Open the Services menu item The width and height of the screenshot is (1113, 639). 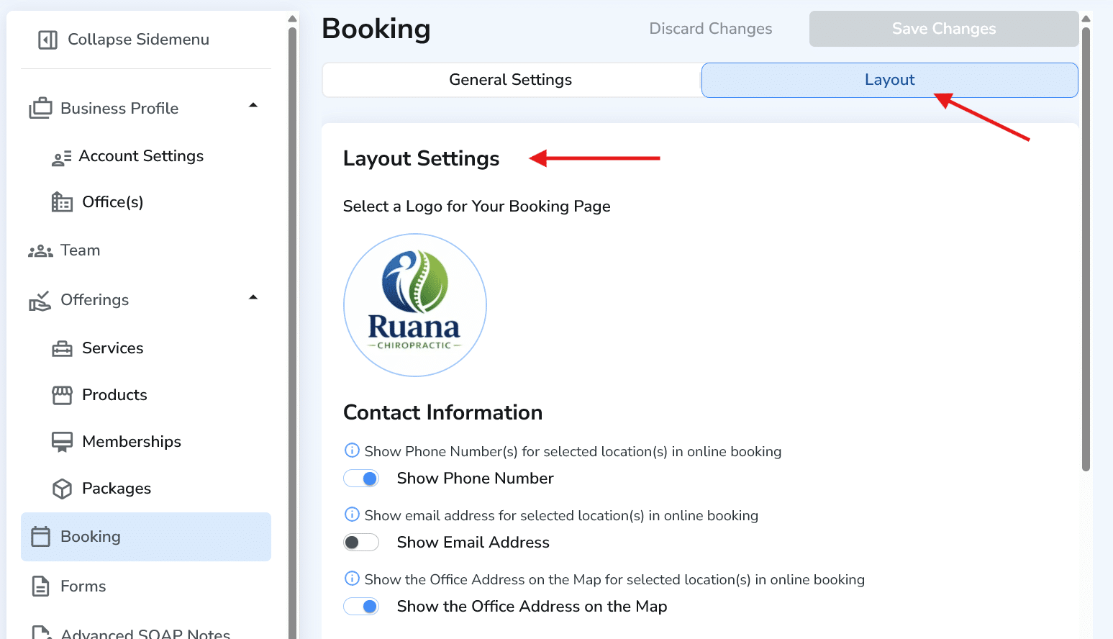point(112,348)
